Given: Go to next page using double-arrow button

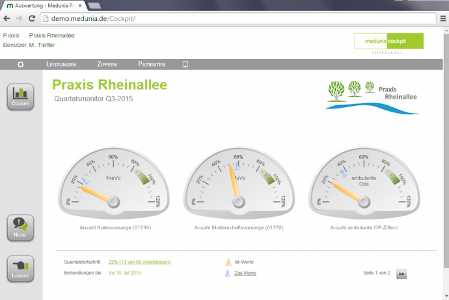Looking at the screenshot, I should [401, 274].
